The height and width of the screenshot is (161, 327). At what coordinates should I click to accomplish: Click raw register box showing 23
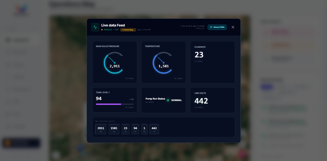[x=125, y=129]
